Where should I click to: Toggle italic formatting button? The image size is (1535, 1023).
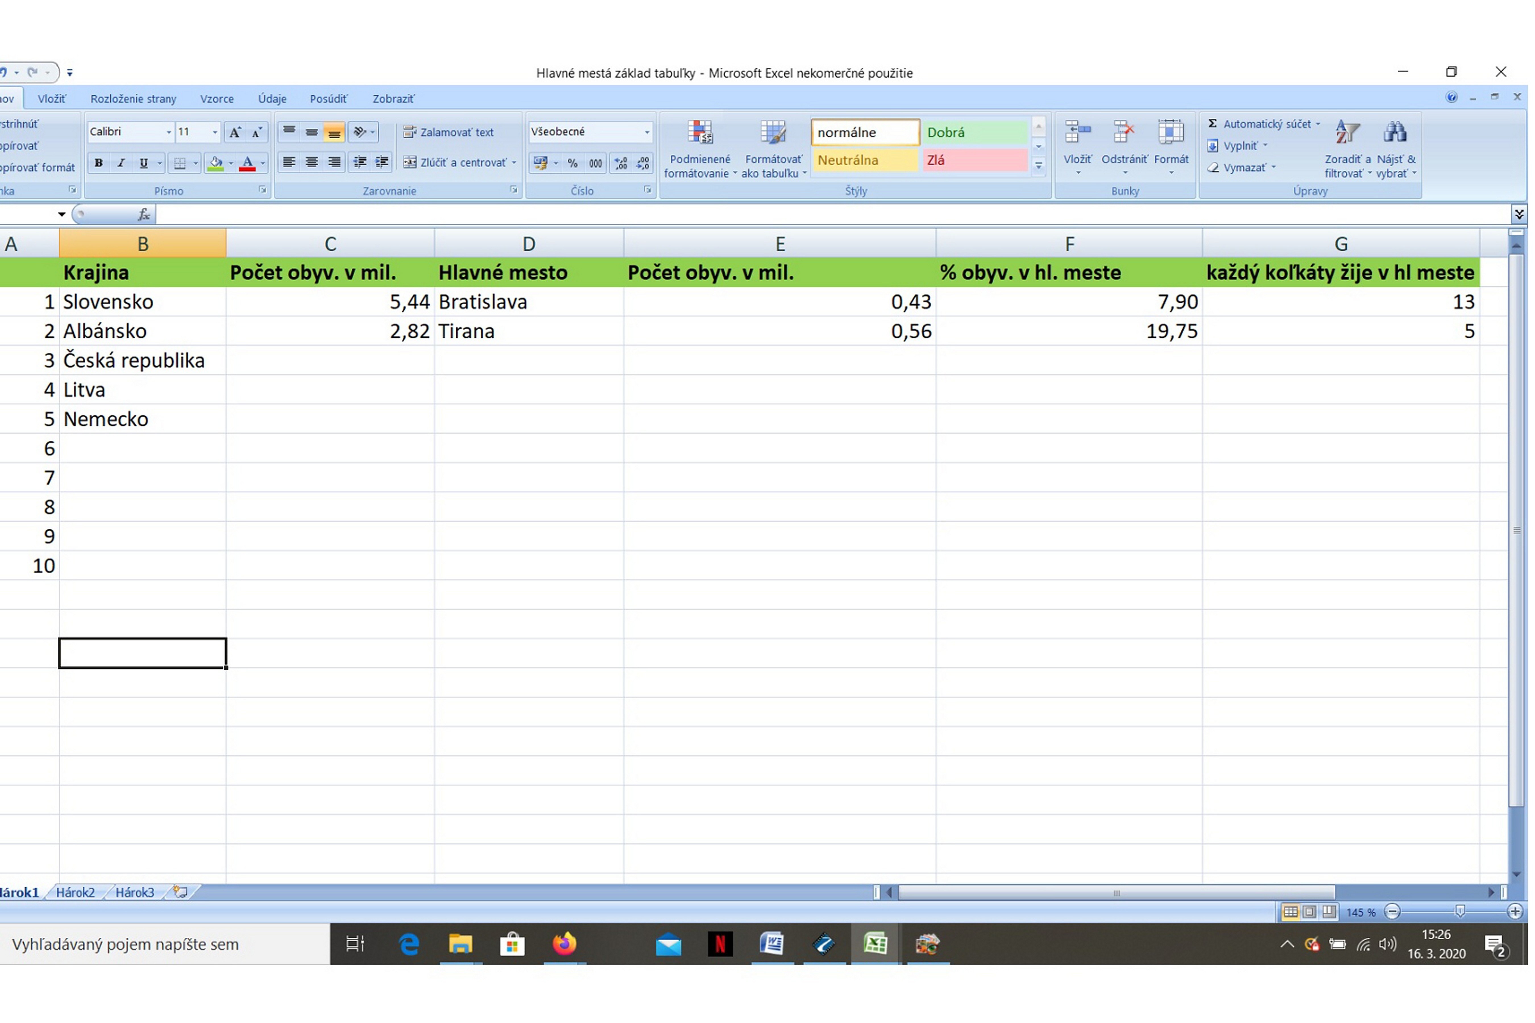coord(121,163)
